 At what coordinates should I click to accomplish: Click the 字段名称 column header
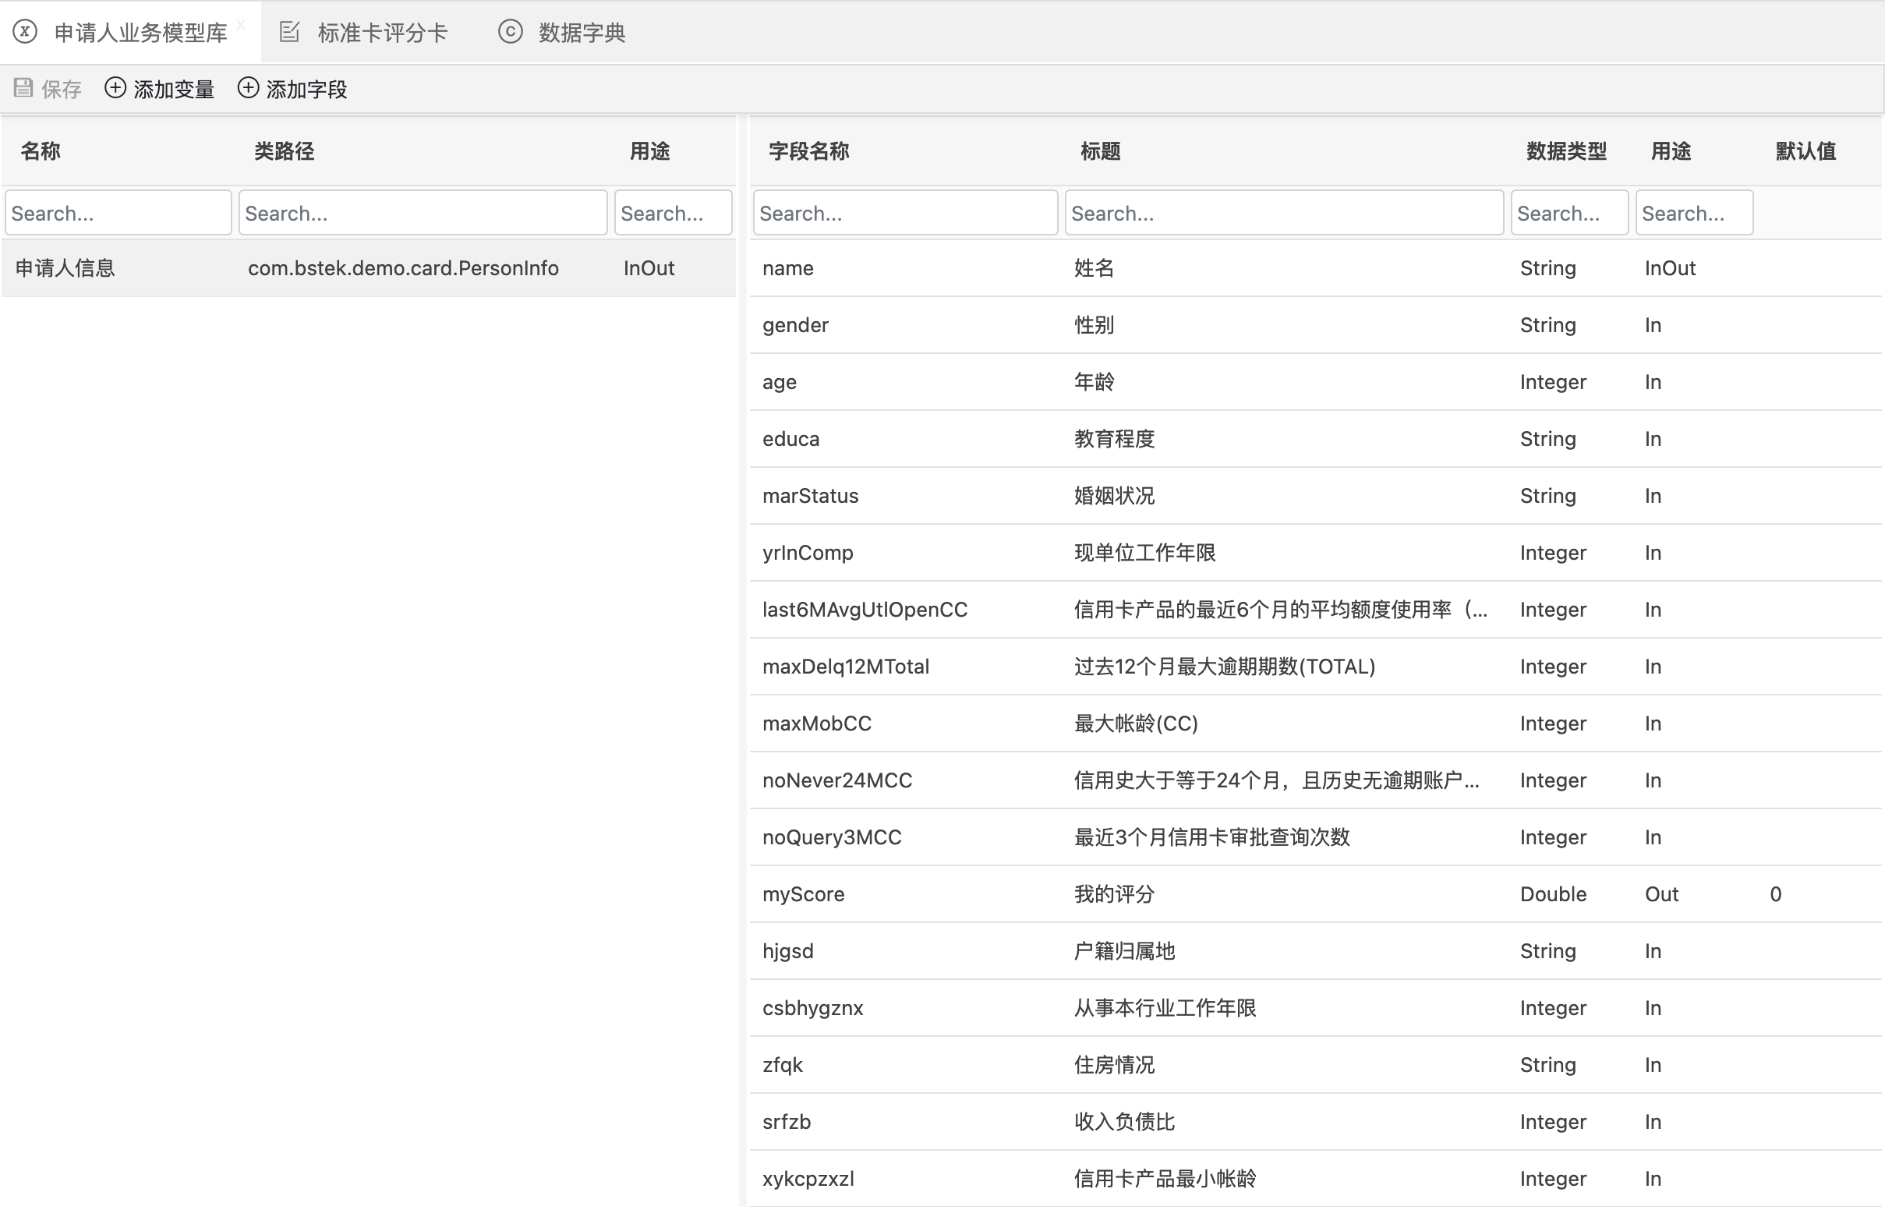pyautogui.click(x=808, y=150)
